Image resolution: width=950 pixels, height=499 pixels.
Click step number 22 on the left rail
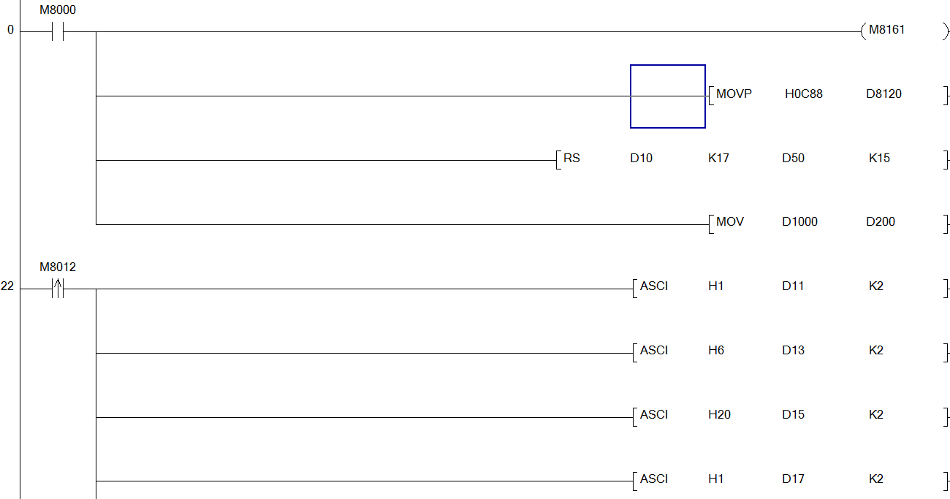7,286
